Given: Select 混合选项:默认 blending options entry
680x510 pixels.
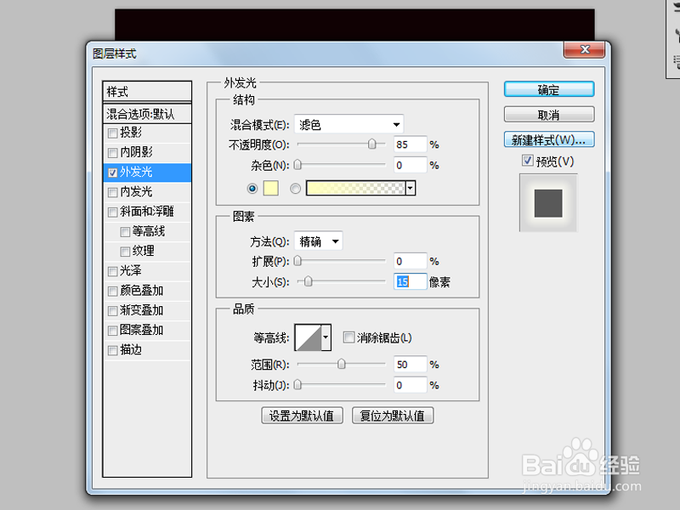Looking at the screenshot, I should click(x=147, y=114).
